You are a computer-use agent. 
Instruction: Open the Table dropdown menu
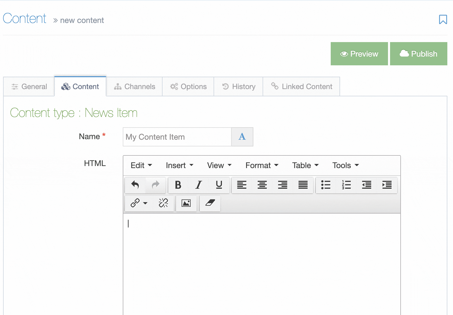point(305,165)
